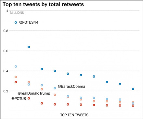
Task: Select the first-ranked dark red @POTUS point
Action: [x=16, y=82]
